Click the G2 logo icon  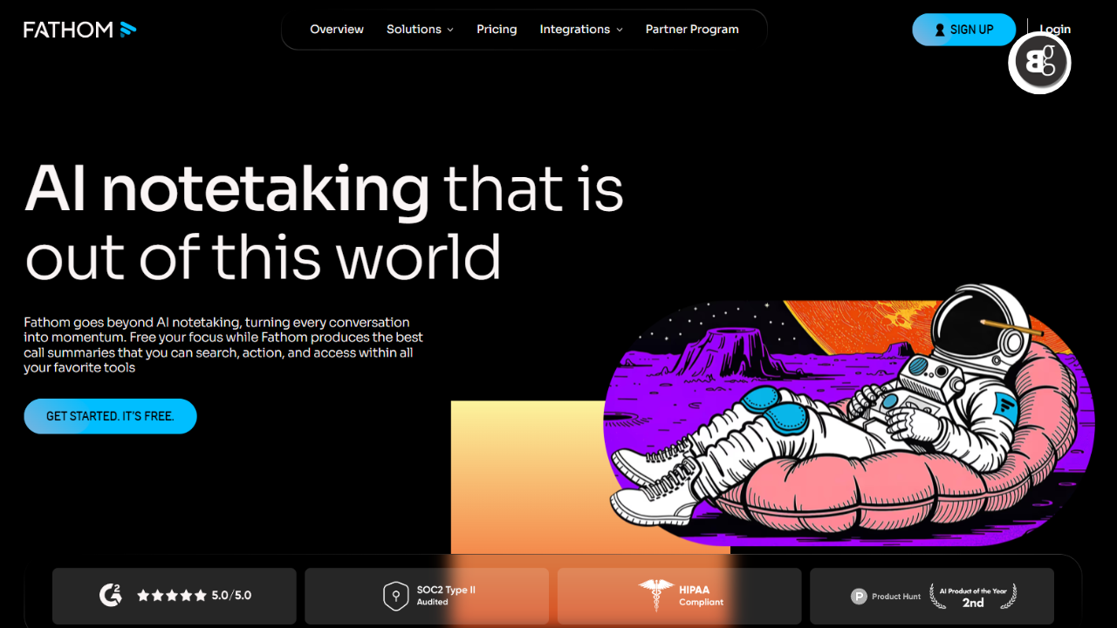pos(110,596)
